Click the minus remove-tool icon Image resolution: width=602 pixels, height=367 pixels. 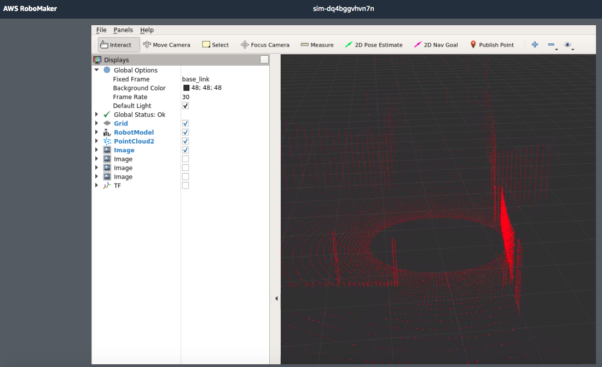tap(551, 44)
